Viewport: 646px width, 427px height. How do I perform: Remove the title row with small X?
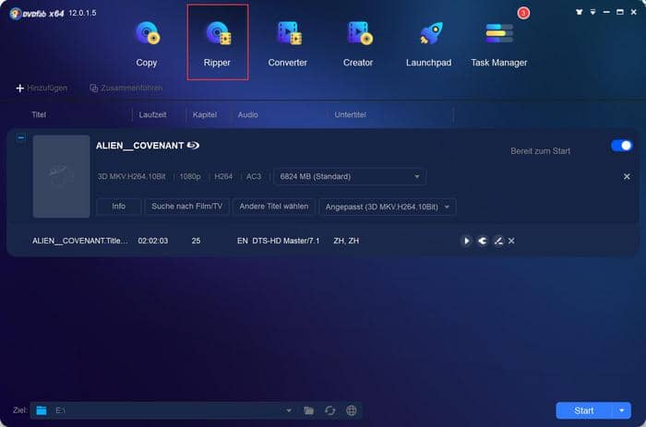(511, 241)
